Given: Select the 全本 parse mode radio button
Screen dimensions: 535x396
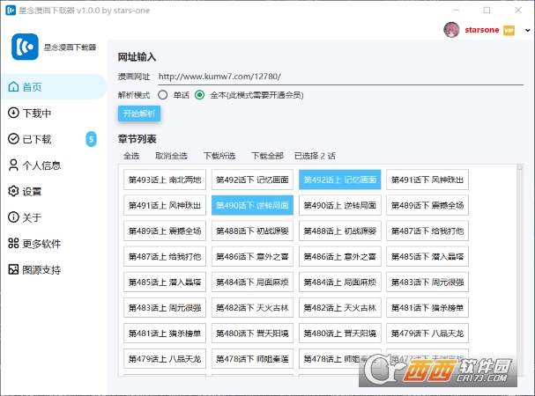Looking at the screenshot, I should tap(199, 95).
